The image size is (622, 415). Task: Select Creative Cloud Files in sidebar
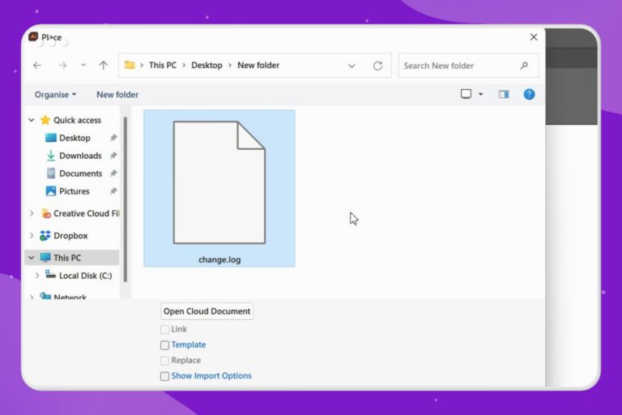(x=86, y=214)
